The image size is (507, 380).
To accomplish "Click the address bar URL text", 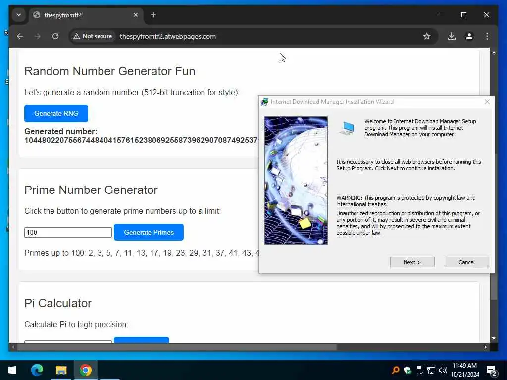I will (x=168, y=36).
